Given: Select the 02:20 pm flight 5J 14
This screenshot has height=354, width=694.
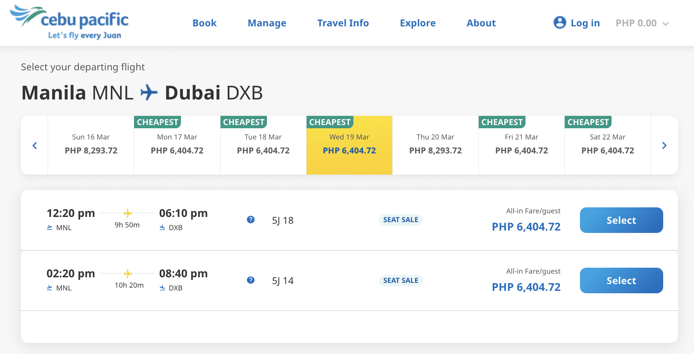Looking at the screenshot, I should pyautogui.click(x=621, y=280).
